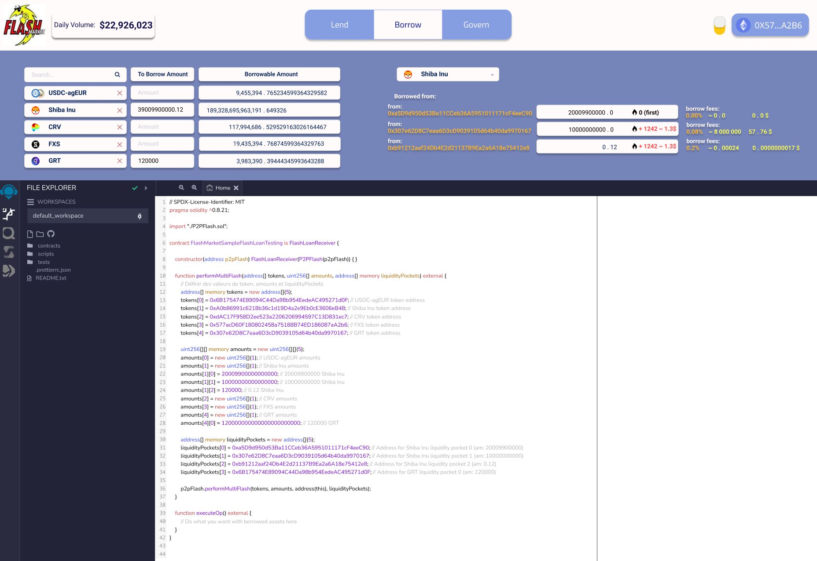Open the file search sidebar icon
Viewport: 817px width, 561px height.
(9, 233)
